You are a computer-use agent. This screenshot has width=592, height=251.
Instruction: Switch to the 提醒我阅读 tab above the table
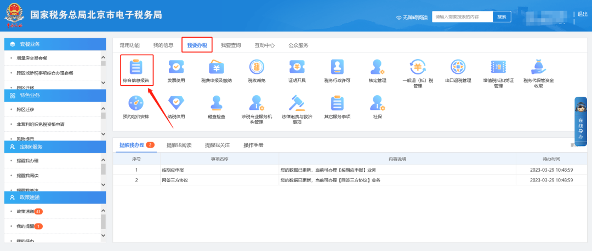coord(179,145)
